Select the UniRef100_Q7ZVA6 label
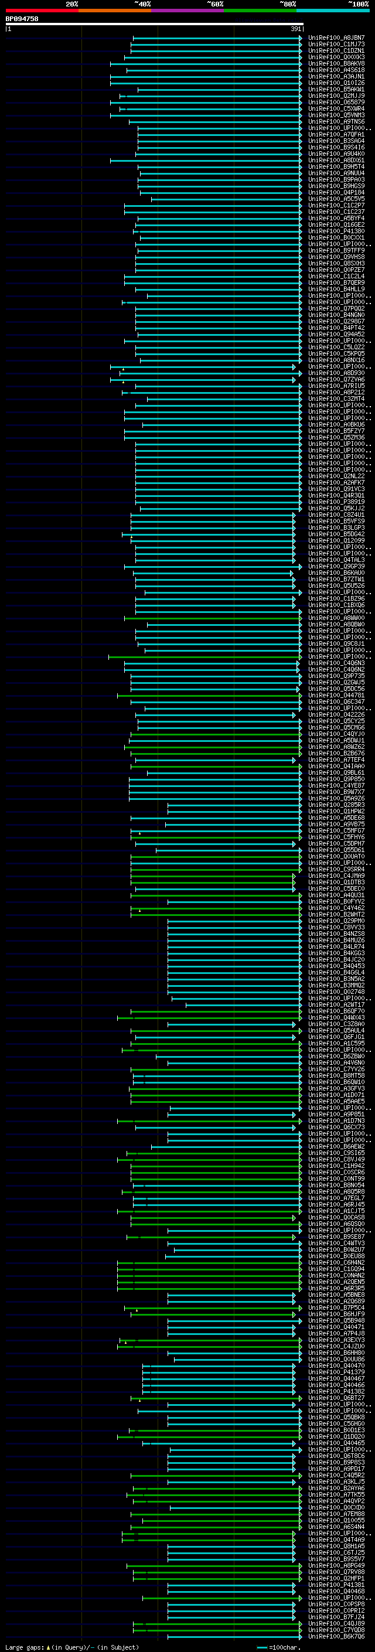Viewport: 375px width, 1652px height. pyautogui.click(x=336, y=379)
